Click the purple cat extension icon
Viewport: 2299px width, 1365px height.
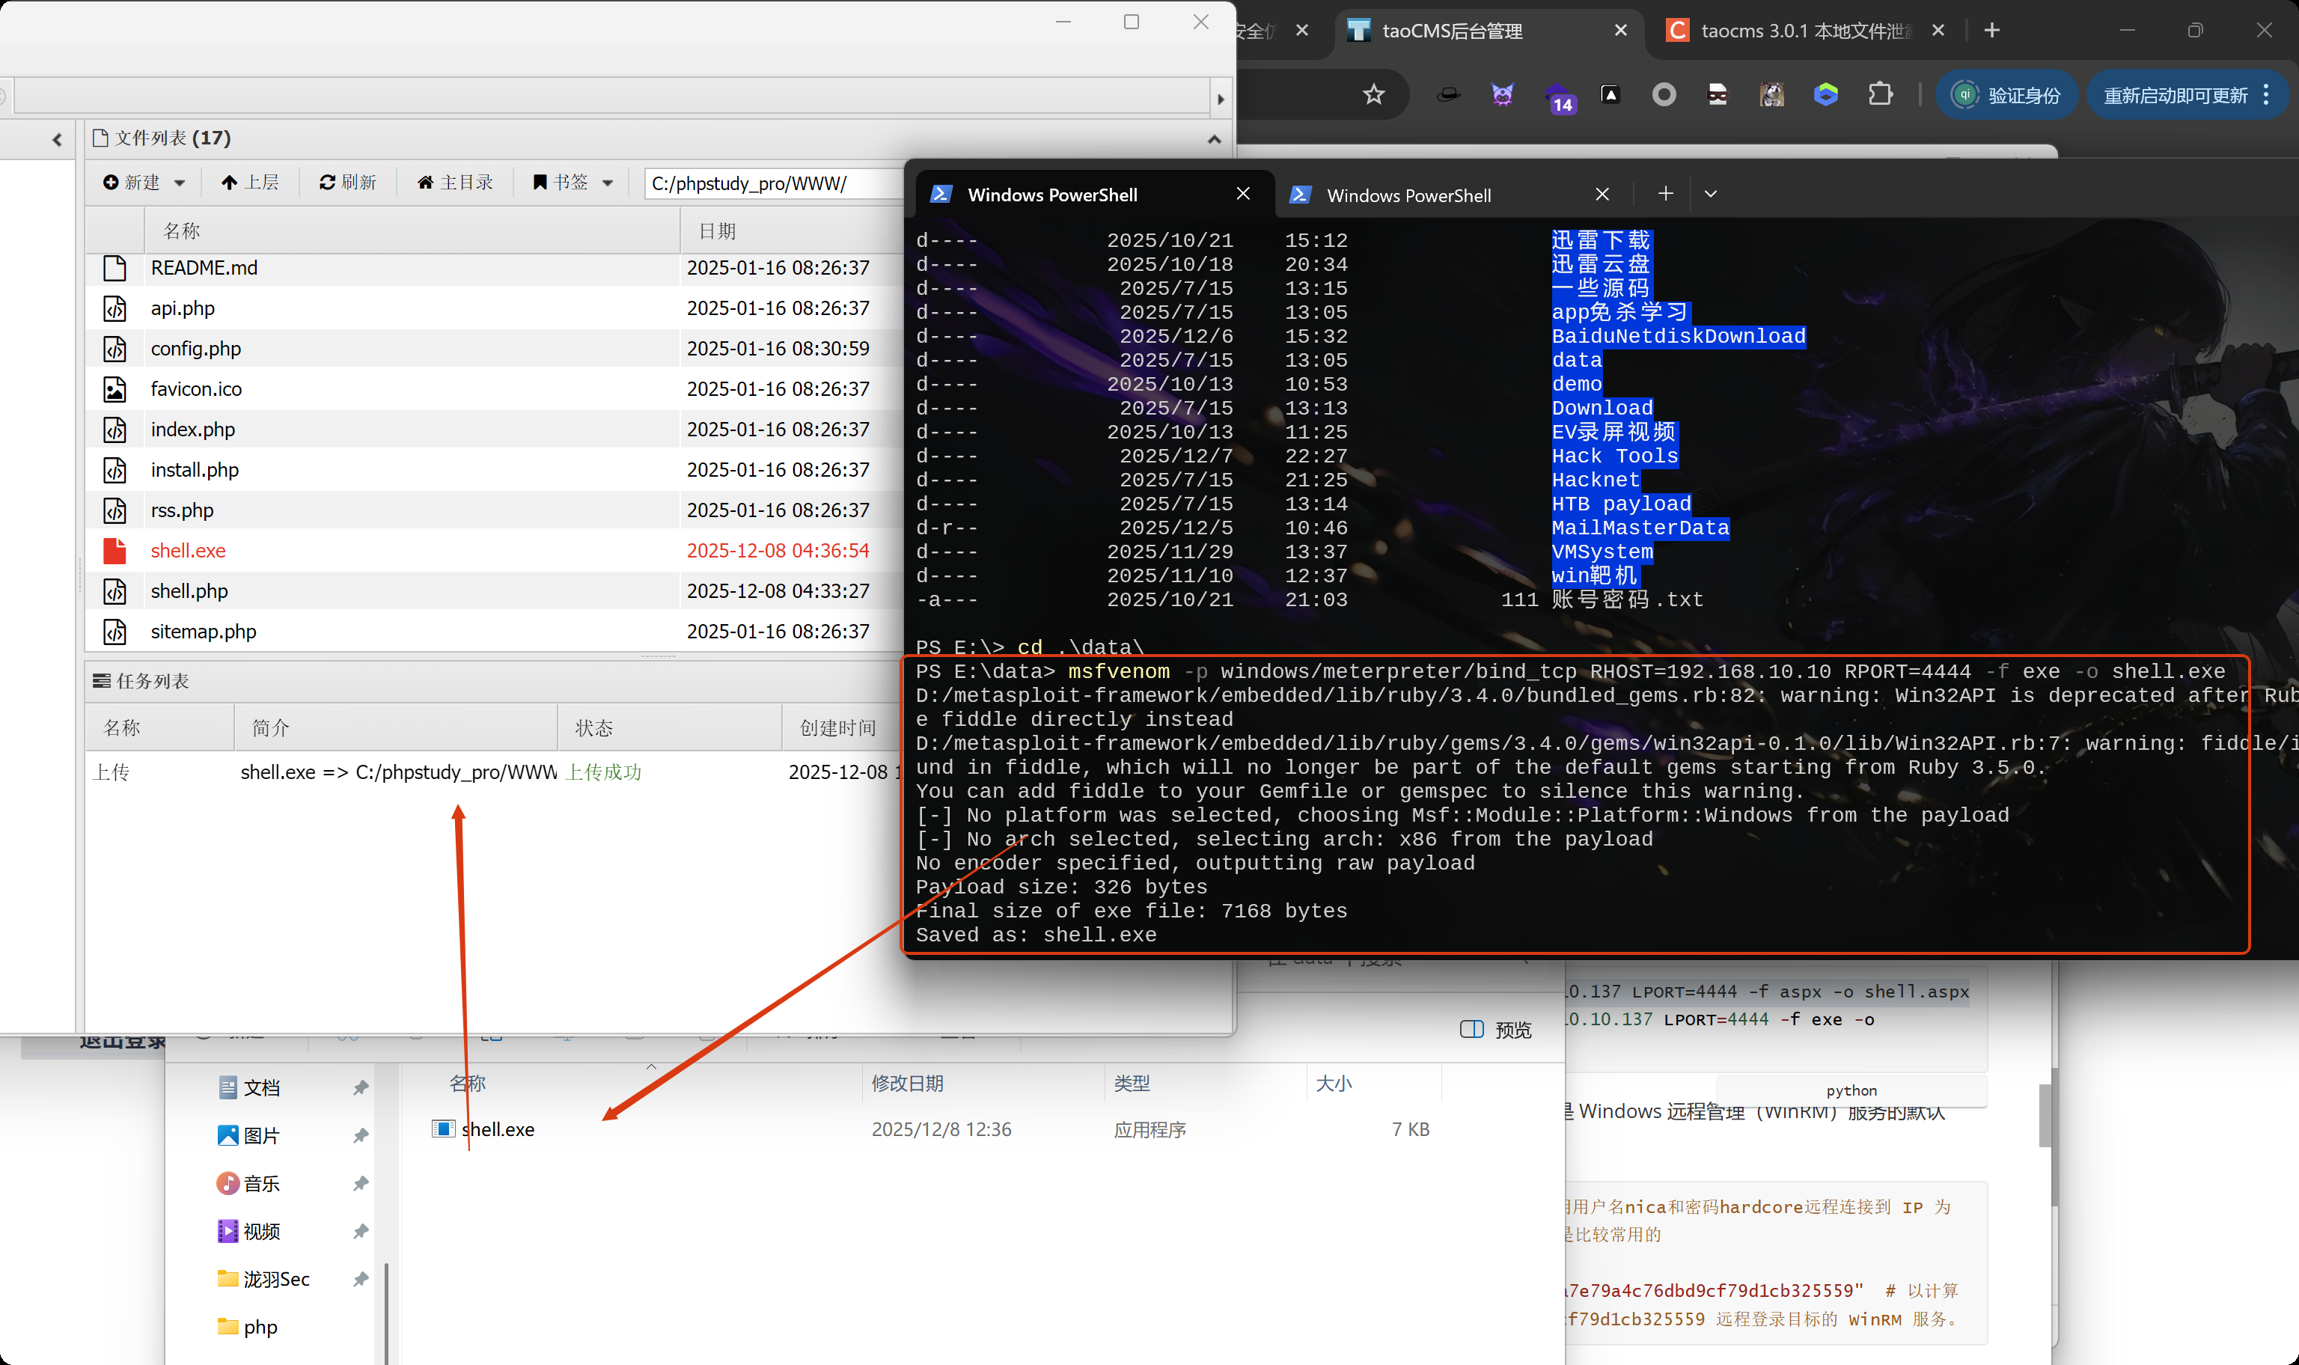click(x=1502, y=95)
